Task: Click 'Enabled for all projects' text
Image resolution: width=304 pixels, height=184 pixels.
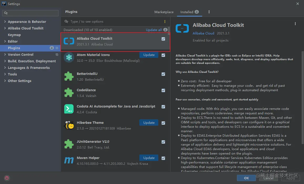Action: pos(210,40)
